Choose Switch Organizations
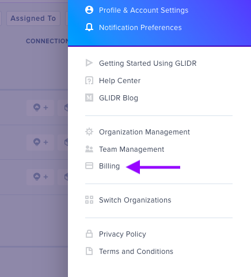Viewport: 251px width, 277px height. tap(135, 200)
